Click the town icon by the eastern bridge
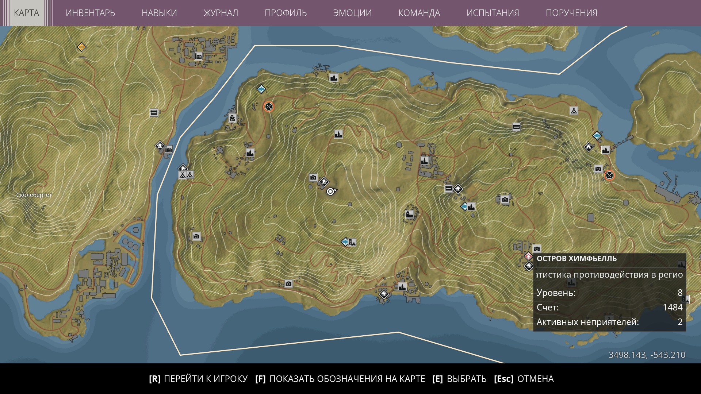The height and width of the screenshot is (394, 701). pos(606,150)
